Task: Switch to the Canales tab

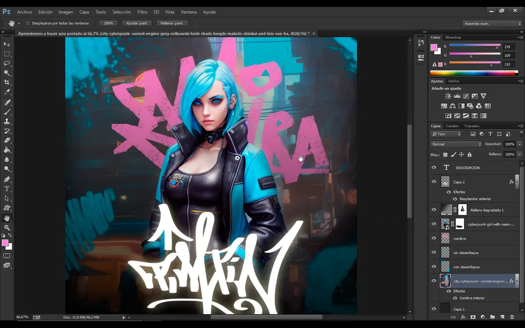Action: tap(452, 126)
